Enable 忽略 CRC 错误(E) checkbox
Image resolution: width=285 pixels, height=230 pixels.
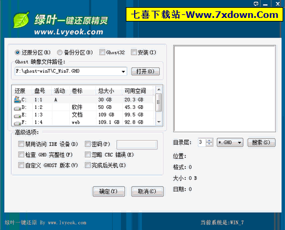[88, 155]
